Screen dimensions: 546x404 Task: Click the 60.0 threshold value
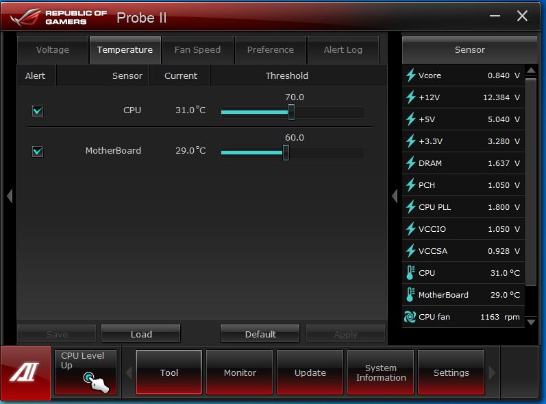[x=295, y=138]
